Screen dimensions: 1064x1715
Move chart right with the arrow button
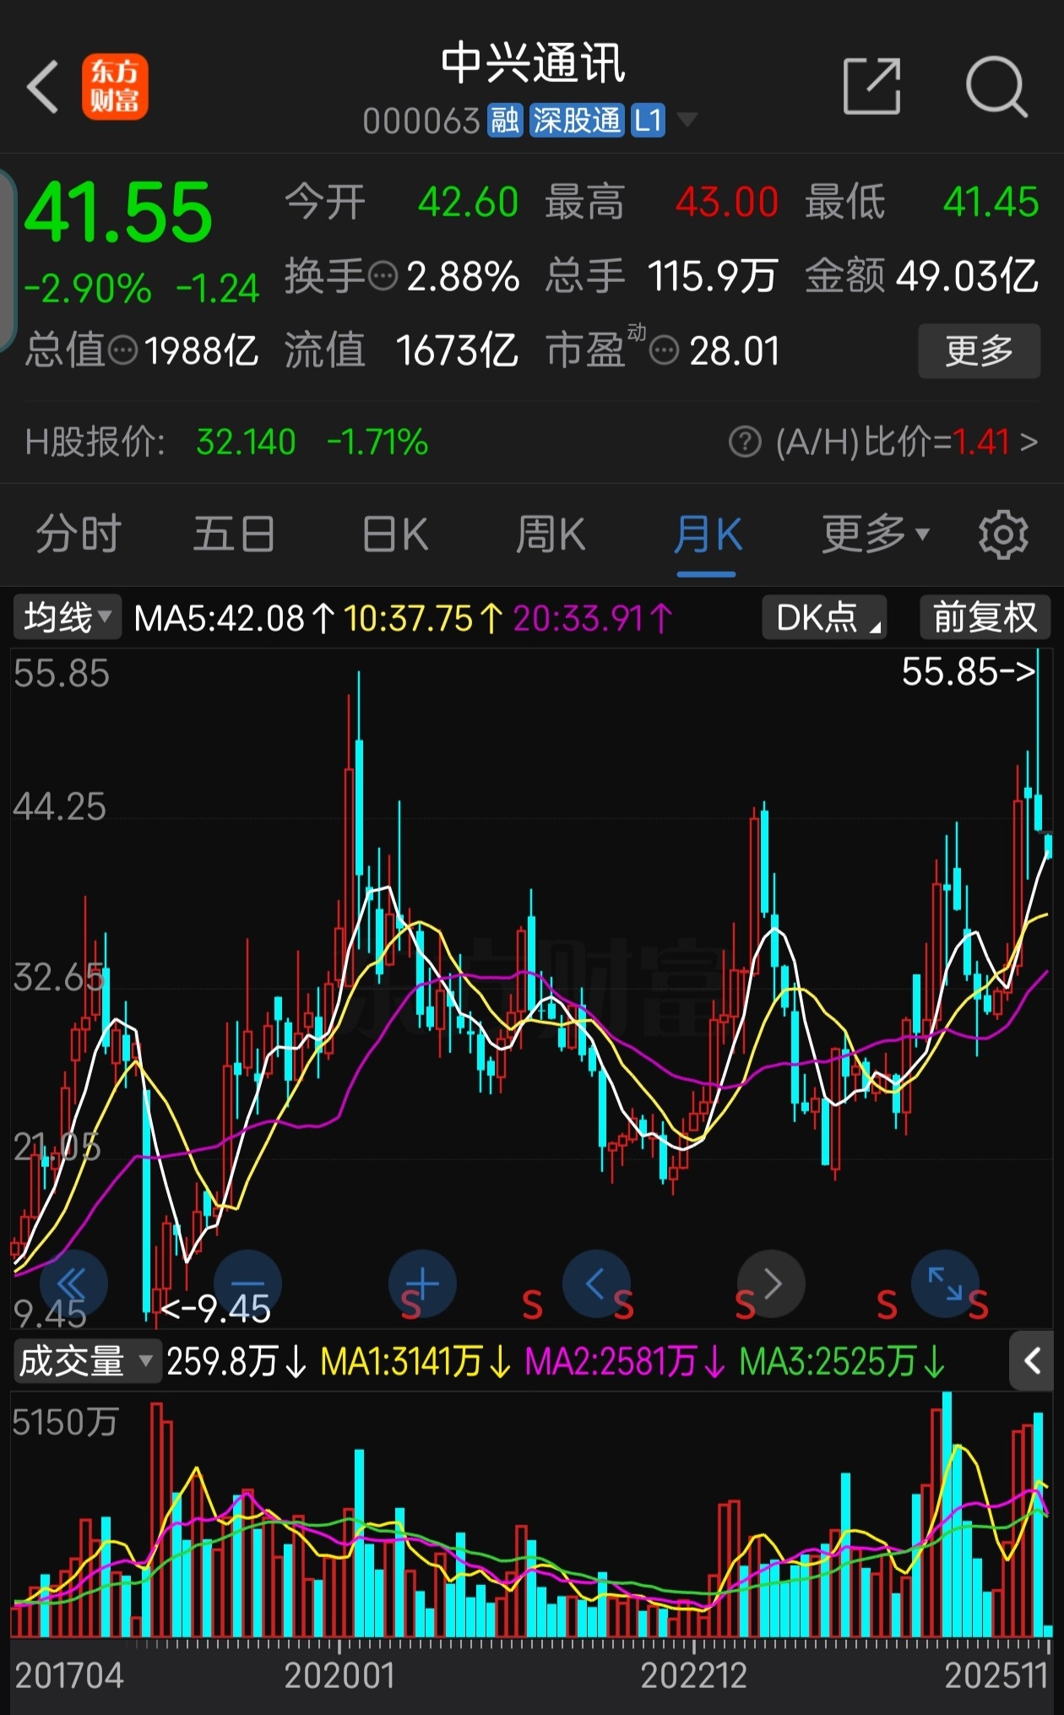click(x=771, y=1284)
